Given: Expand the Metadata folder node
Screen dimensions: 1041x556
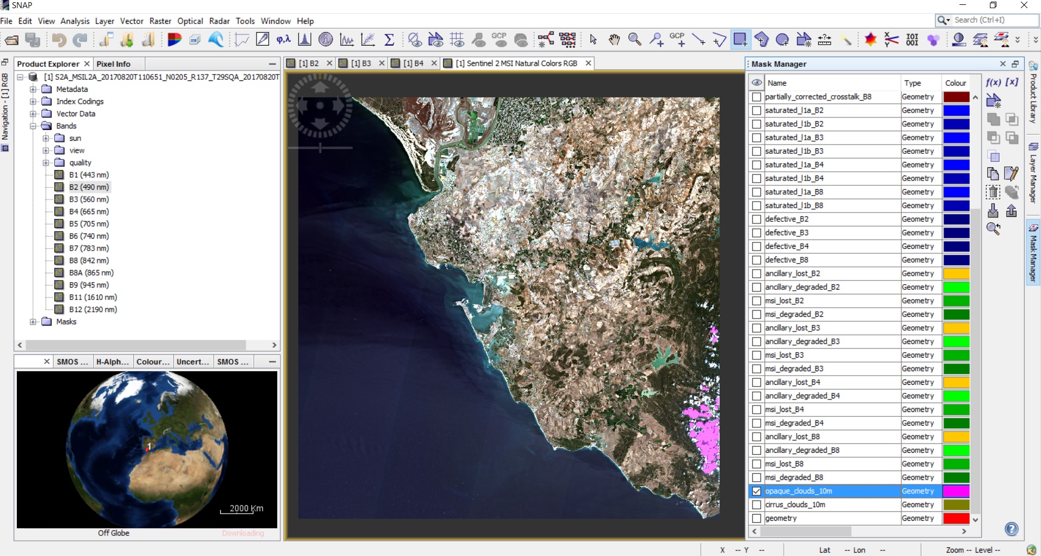Looking at the screenshot, I should click(33, 89).
